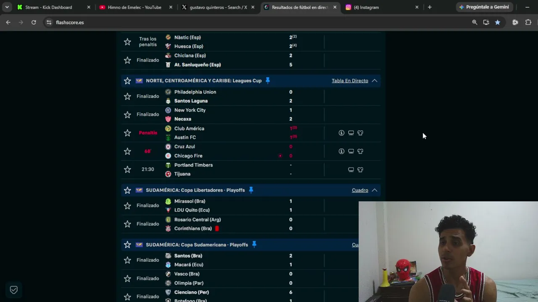Open the Copa Sudamericana - Playoffs title
This screenshot has height=302, width=538.
pos(197,245)
